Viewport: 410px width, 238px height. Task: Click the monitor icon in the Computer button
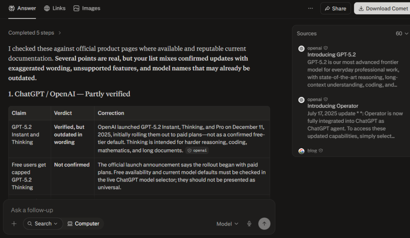[x=70, y=224]
